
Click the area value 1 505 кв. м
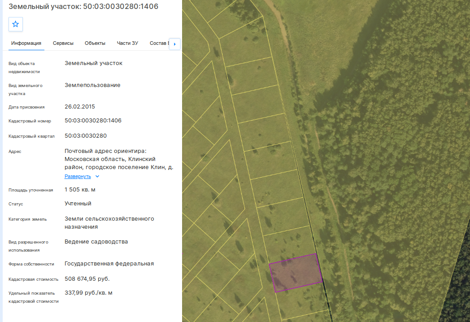coord(80,190)
